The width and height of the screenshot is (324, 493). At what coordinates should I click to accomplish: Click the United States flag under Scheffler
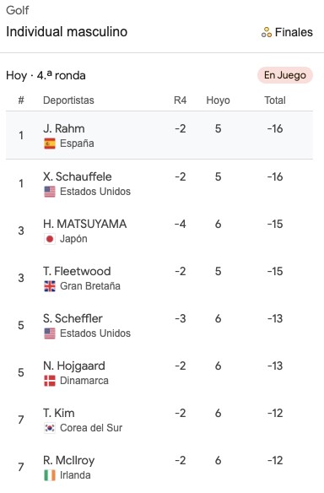pos(50,333)
